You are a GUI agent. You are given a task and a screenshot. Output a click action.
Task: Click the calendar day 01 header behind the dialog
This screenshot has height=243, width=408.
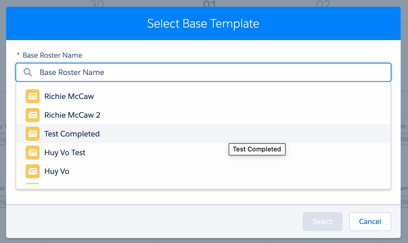pos(210,4)
